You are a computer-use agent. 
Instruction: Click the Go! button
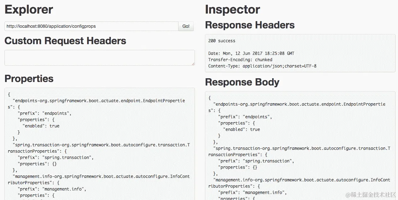point(186,26)
